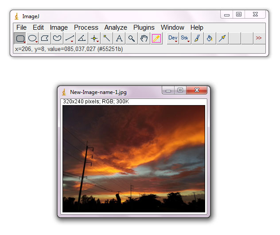Select the Straight Line tool
Viewport: 280px width, 235px height.
click(70, 38)
